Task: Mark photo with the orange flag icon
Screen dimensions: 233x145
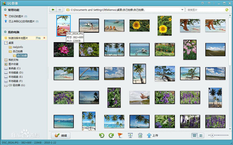Action: tap(120, 135)
